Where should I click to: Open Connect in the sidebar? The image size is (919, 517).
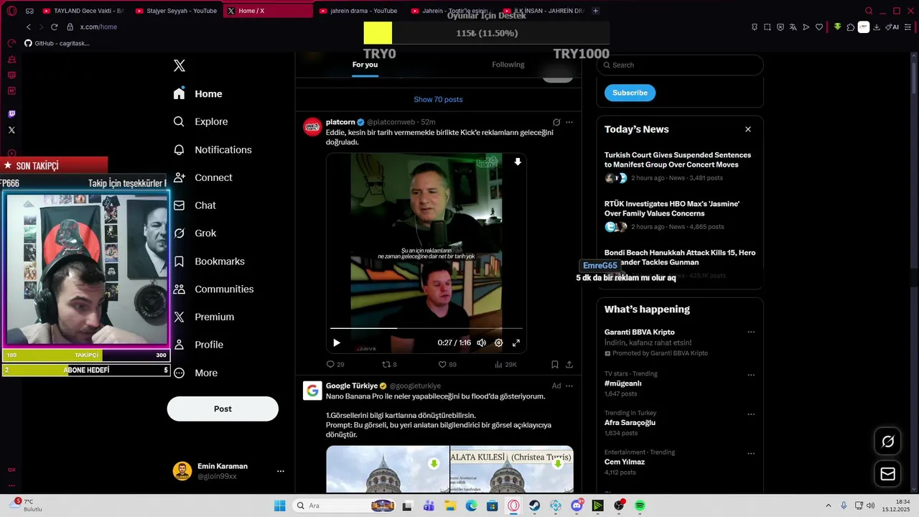tap(203, 177)
